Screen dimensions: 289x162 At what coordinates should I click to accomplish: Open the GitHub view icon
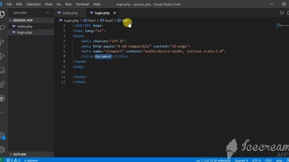pos(2,98)
